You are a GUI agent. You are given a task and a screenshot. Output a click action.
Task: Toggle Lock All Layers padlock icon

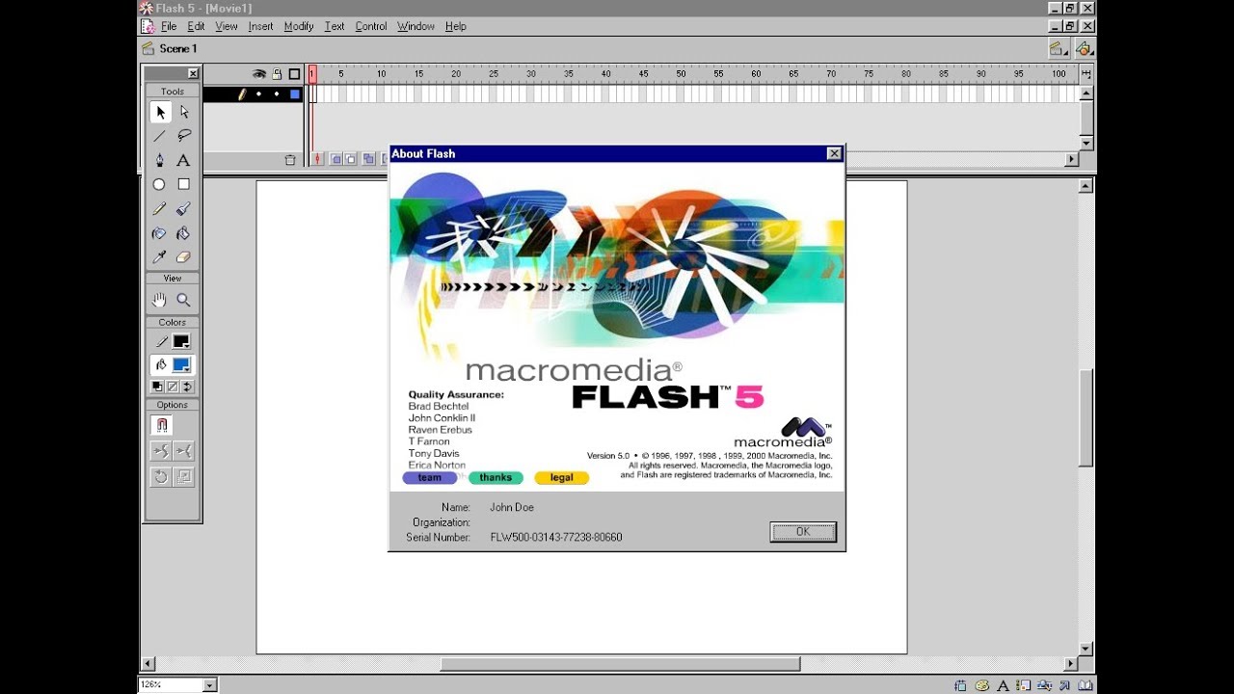277,74
